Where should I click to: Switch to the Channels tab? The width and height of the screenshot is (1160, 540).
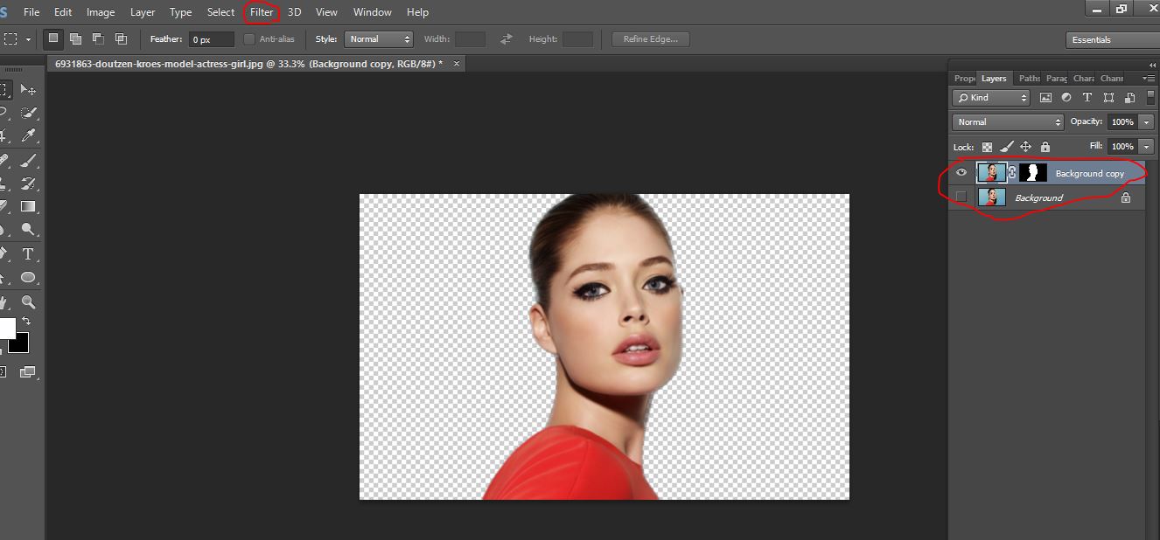[x=1111, y=78]
